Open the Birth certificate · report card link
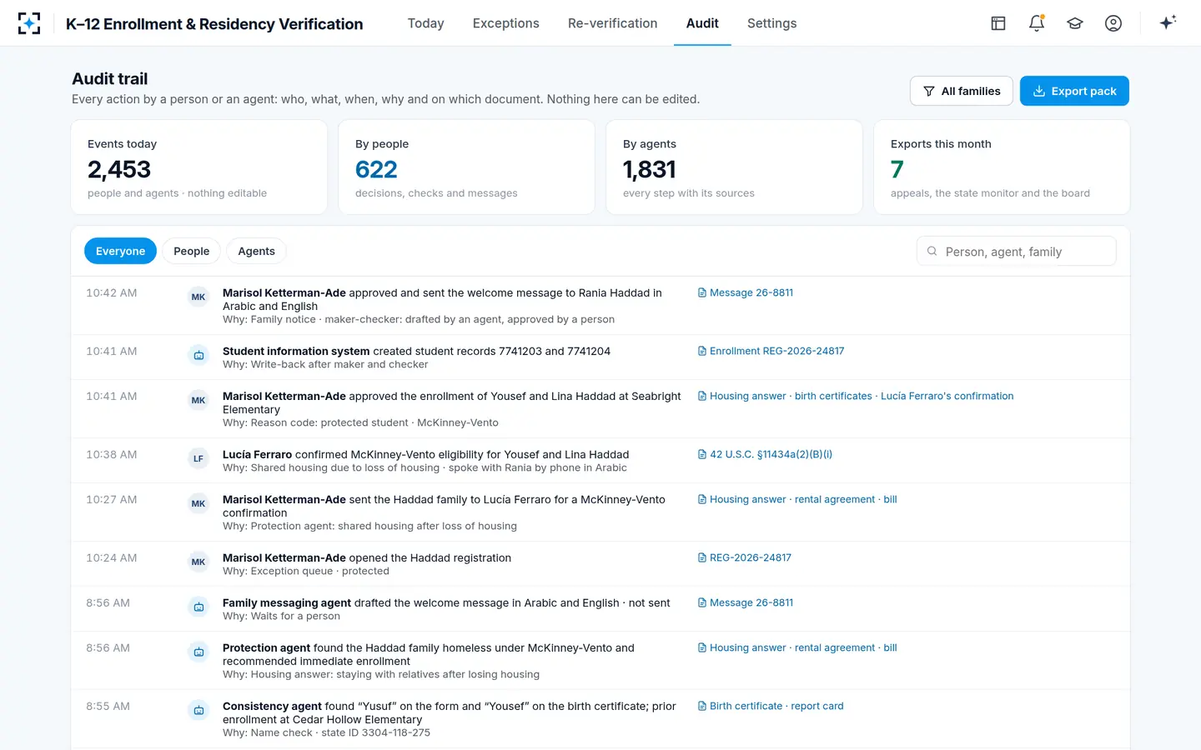 tap(771, 706)
